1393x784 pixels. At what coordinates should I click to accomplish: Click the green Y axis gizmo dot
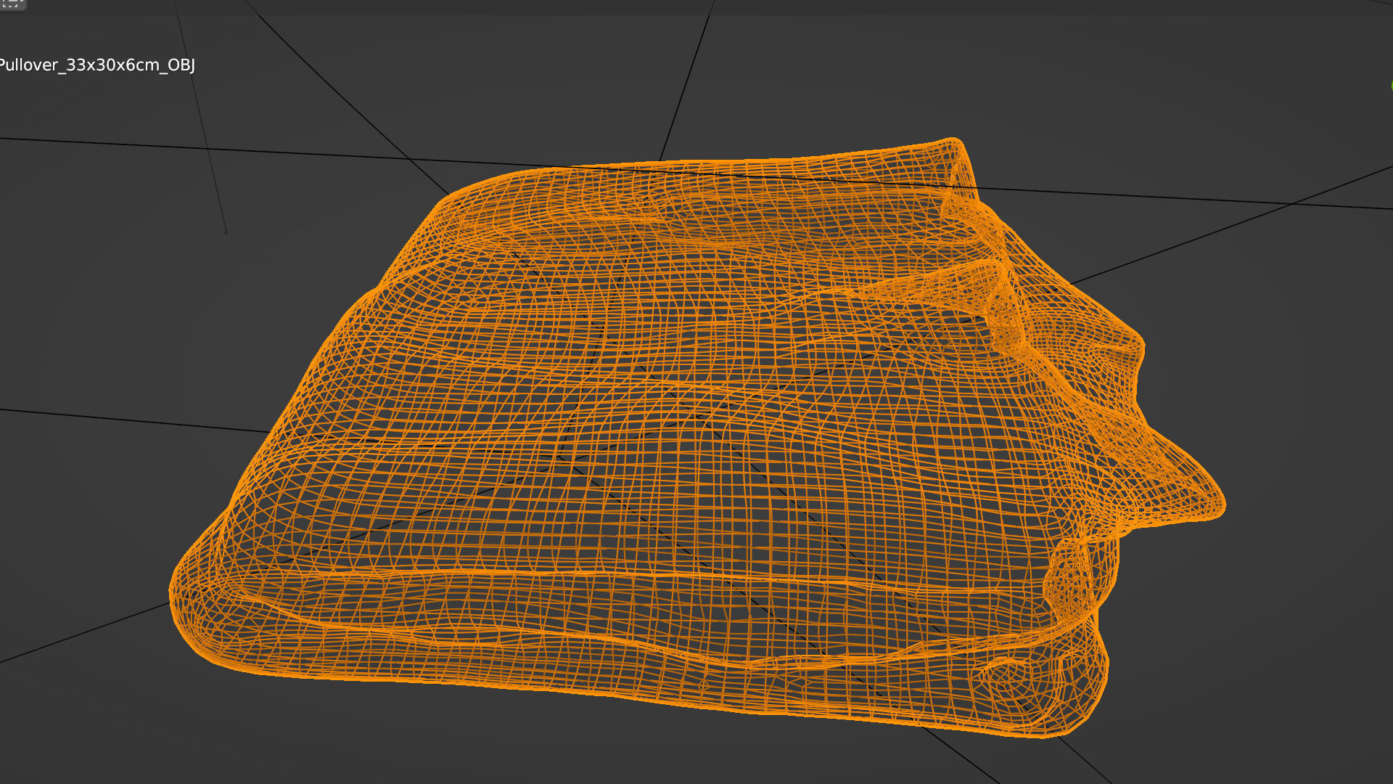pyautogui.click(x=1391, y=87)
